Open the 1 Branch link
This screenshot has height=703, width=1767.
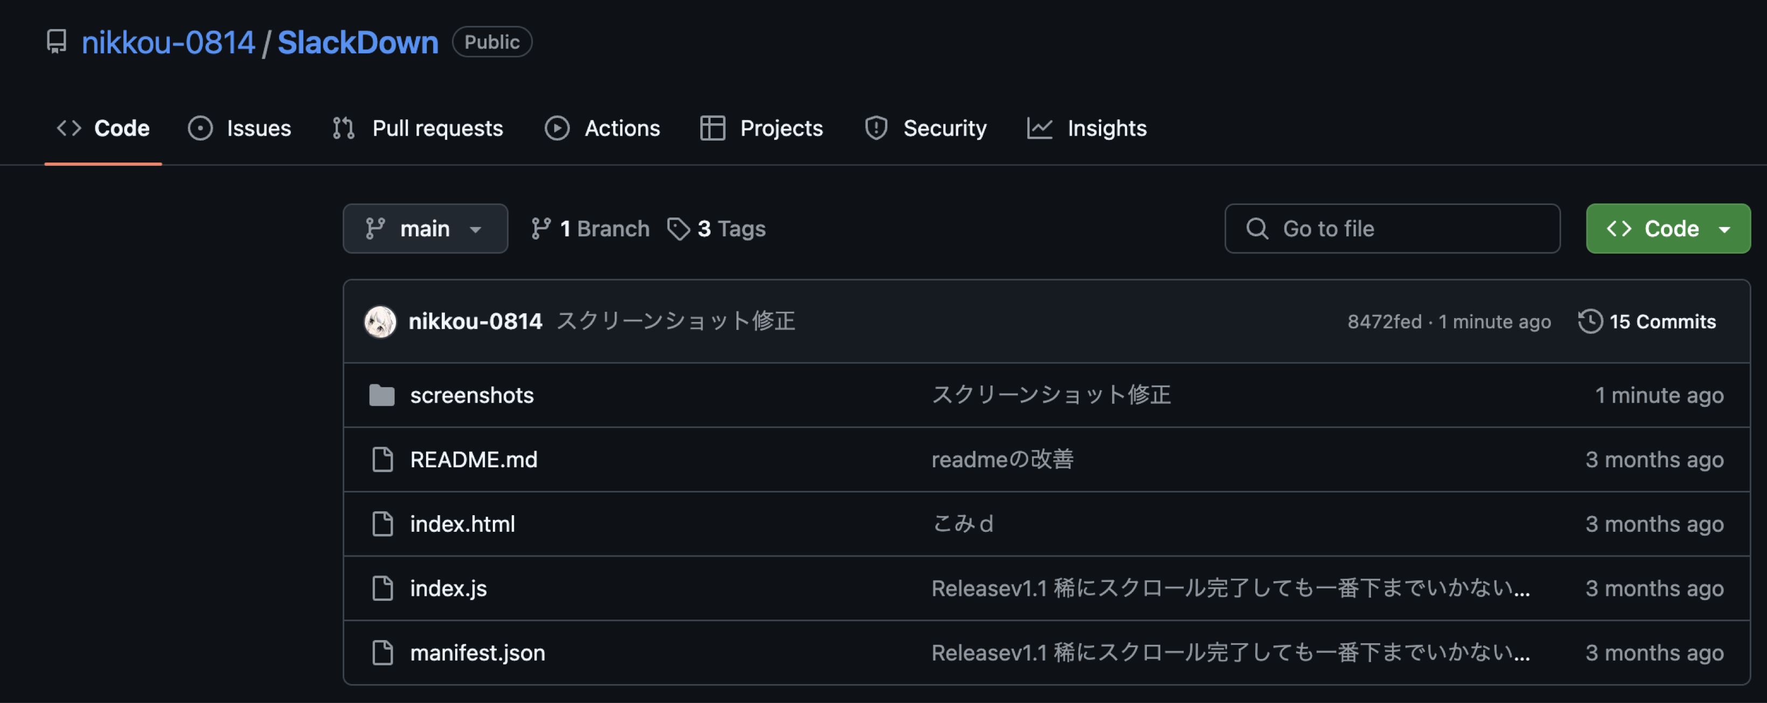[x=590, y=229]
